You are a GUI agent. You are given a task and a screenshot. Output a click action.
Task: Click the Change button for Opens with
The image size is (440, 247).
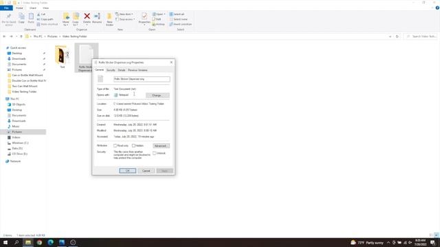(x=157, y=95)
